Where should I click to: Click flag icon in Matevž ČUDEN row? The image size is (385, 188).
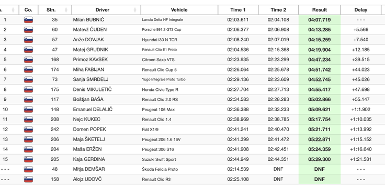28,30
